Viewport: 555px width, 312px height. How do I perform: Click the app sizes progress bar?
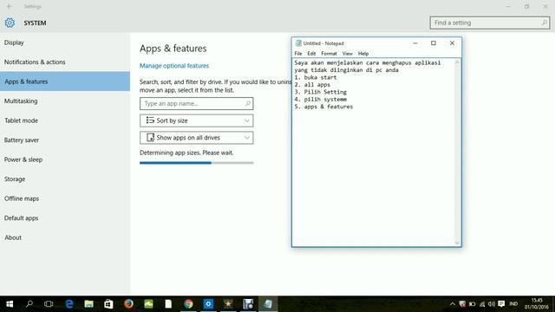pos(197,163)
